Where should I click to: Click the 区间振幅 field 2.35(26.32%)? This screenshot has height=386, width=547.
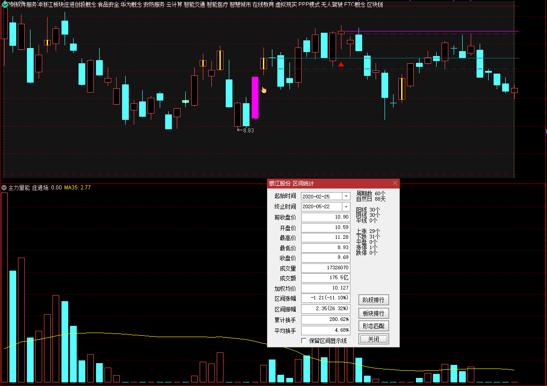pos(326,309)
